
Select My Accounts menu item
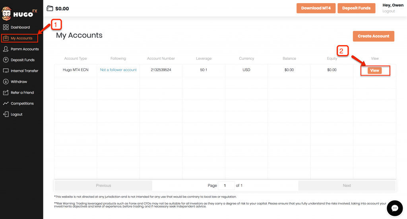[x=21, y=38]
